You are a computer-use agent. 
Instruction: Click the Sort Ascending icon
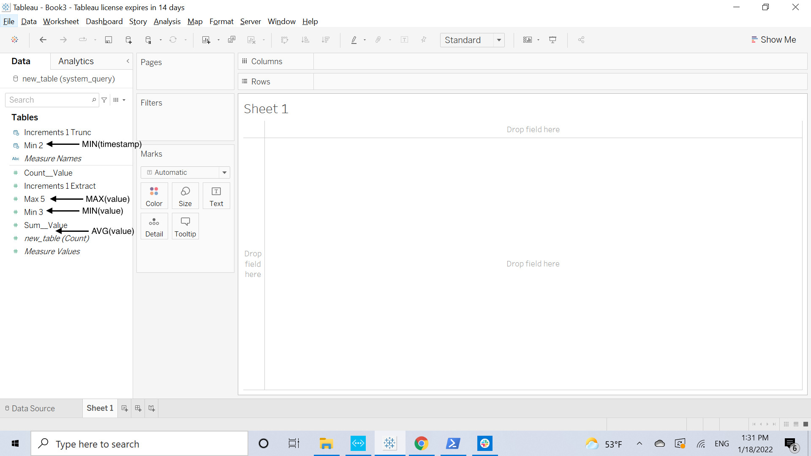(305, 40)
